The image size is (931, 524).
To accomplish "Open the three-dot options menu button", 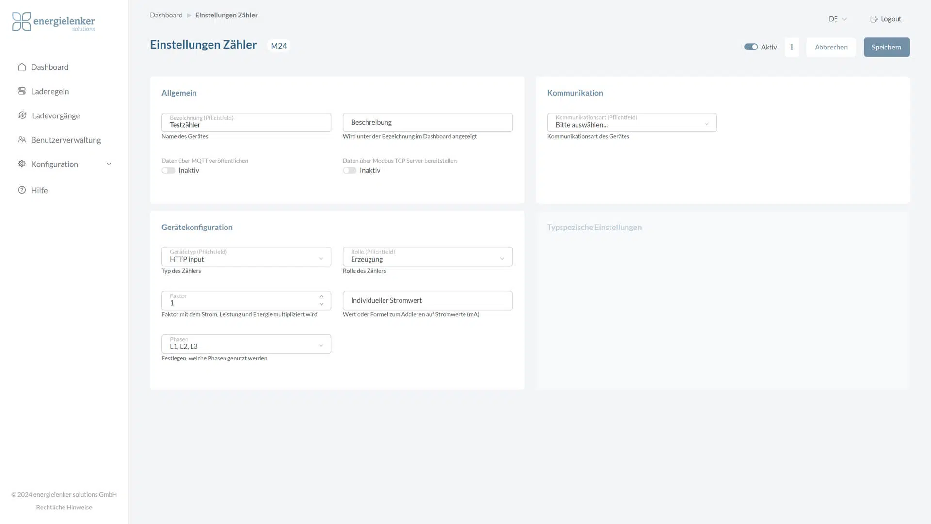I will pyautogui.click(x=792, y=47).
